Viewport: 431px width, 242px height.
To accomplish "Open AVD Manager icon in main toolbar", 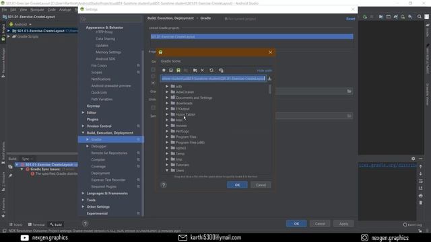I will 403,17.
